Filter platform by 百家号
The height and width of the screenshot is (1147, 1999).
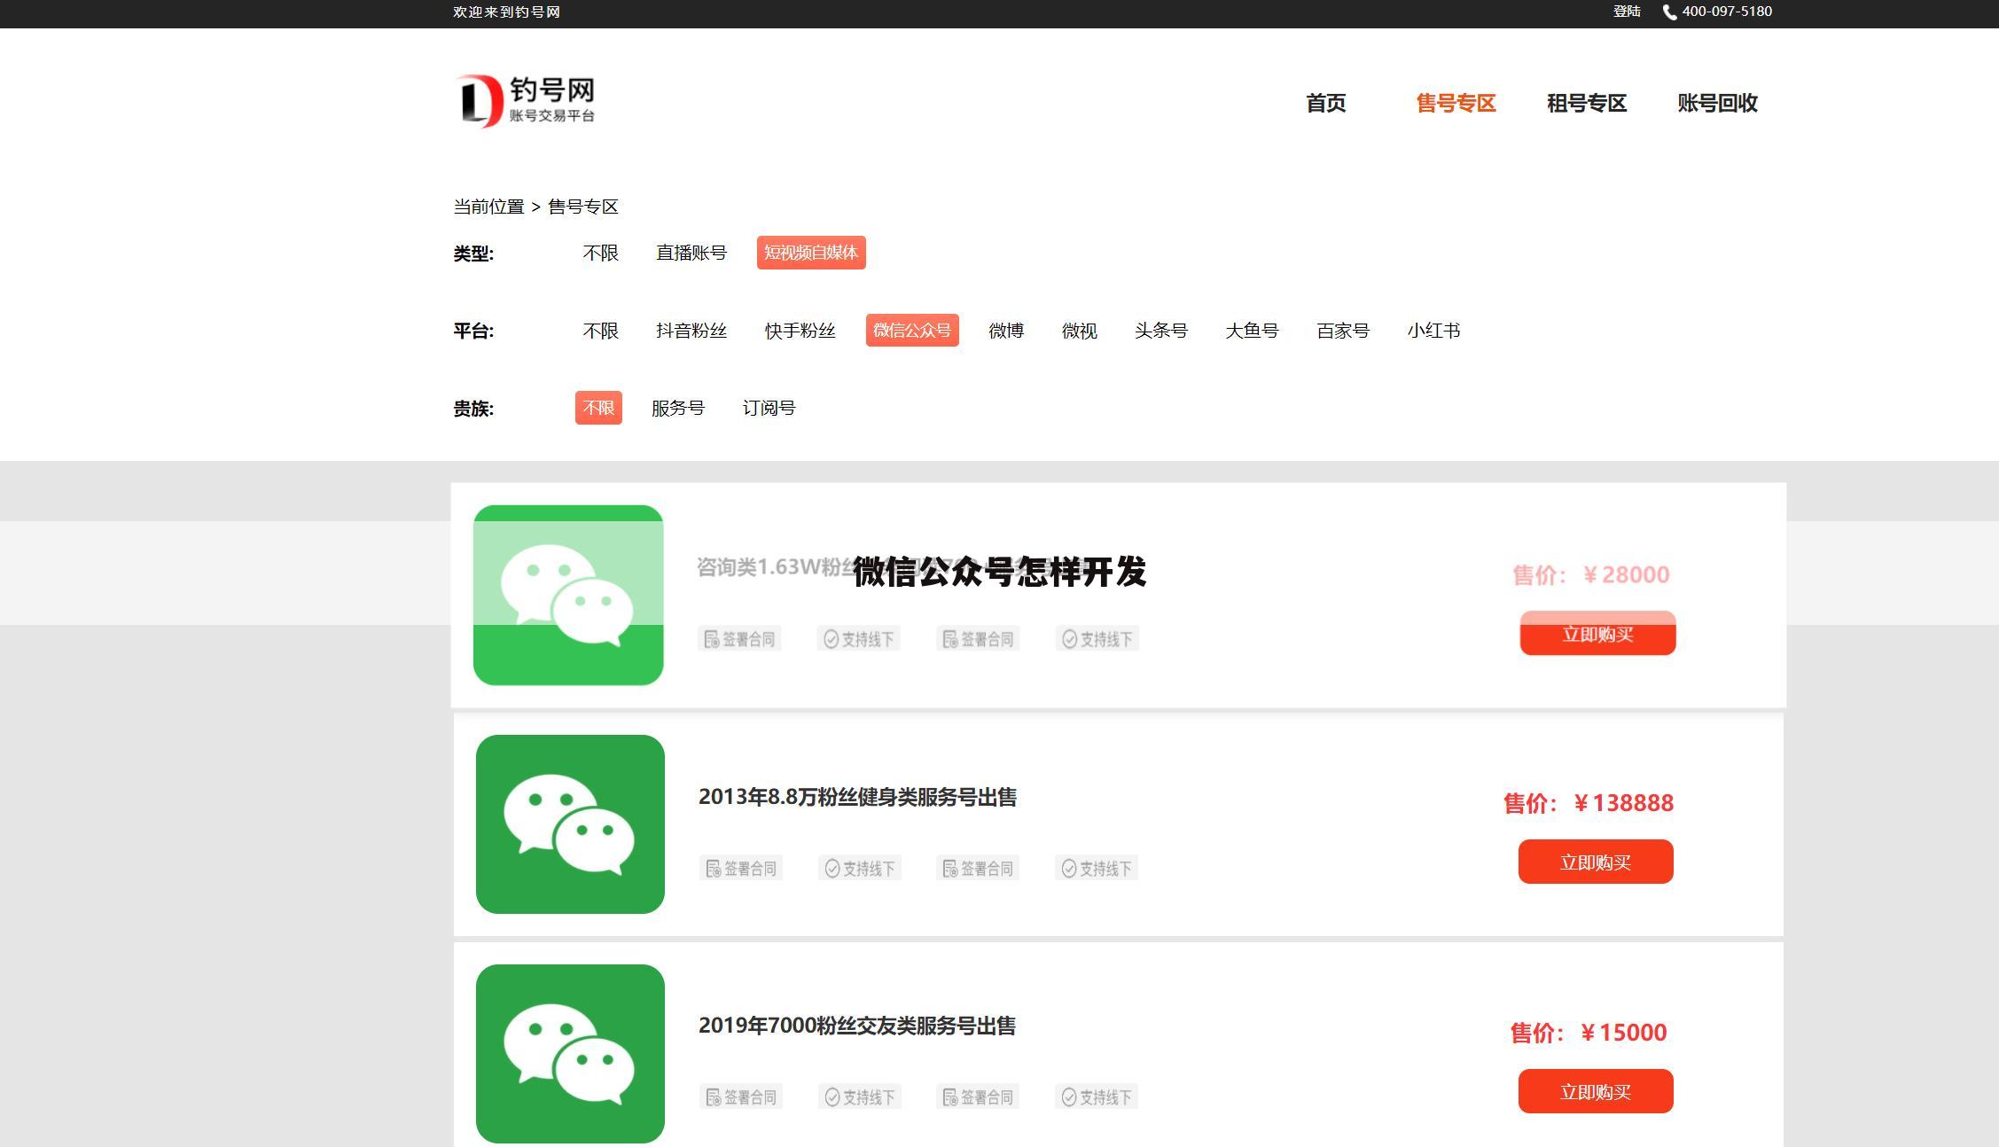click(1343, 331)
